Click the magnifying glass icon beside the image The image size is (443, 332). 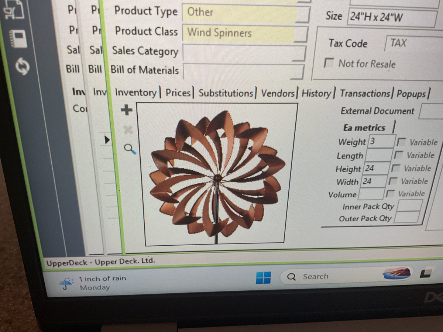coord(130,149)
